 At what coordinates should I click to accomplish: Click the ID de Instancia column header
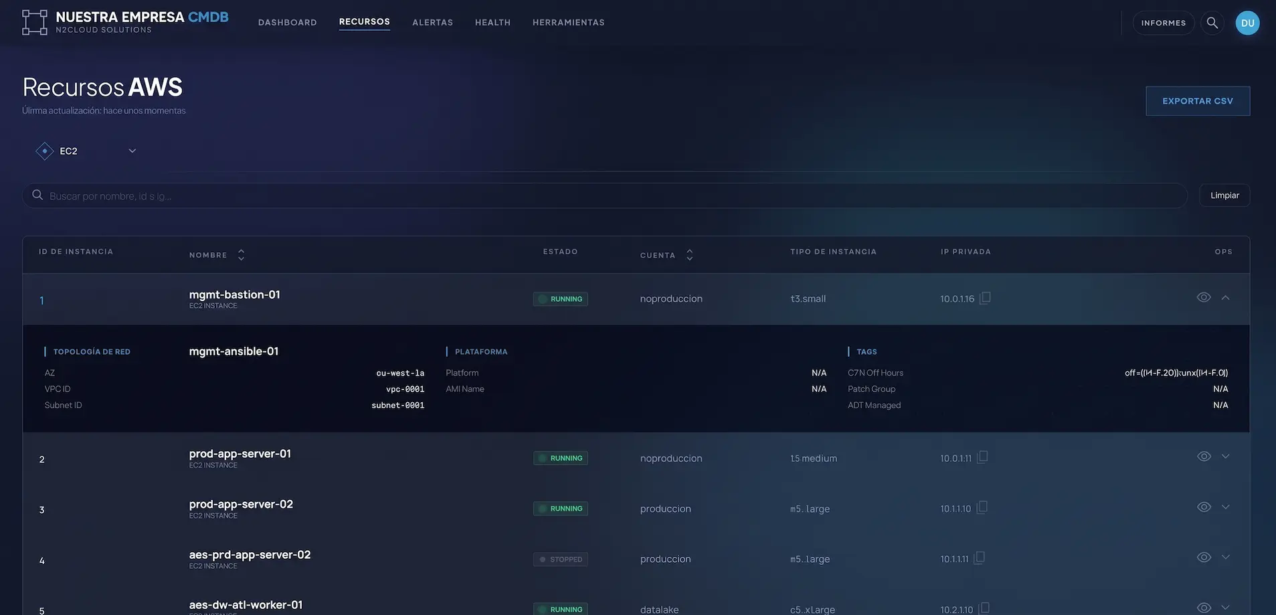(x=76, y=252)
